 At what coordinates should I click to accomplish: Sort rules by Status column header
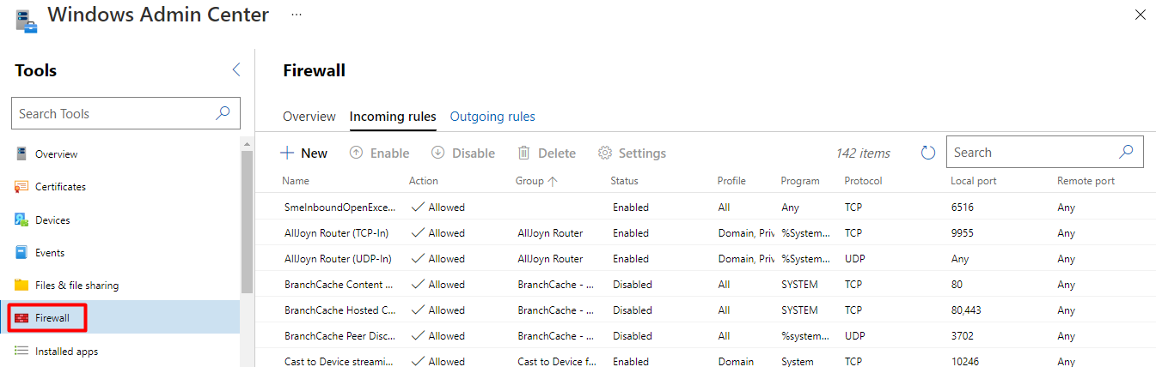(624, 181)
